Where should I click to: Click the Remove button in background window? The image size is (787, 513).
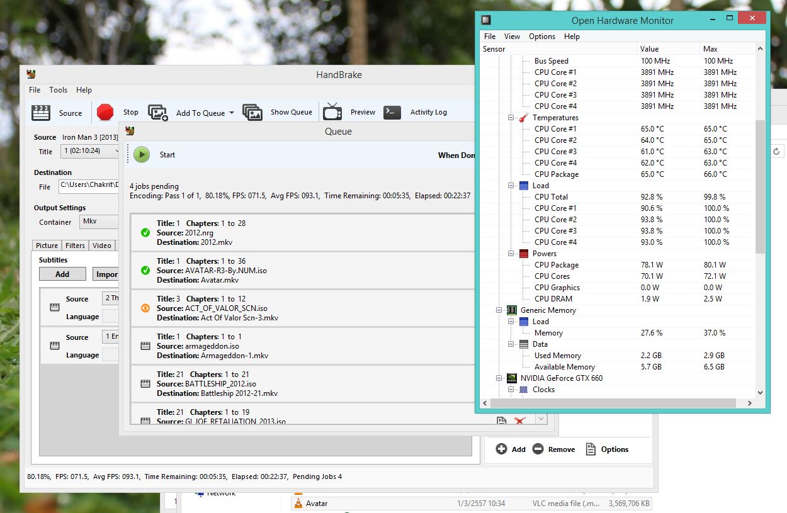point(553,449)
